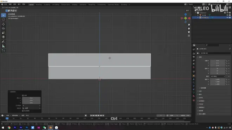Toggle auto keying record button
This screenshot has height=130, width=232.
[86, 116]
